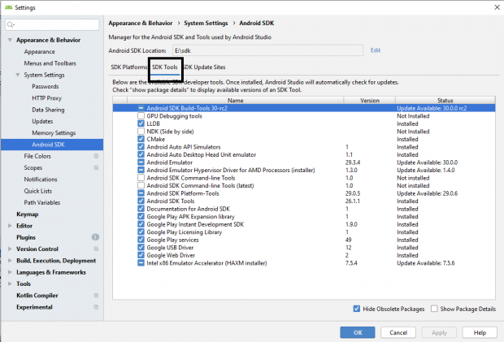Select Android SDK in sidebar
504x342 pixels.
tap(52, 145)
